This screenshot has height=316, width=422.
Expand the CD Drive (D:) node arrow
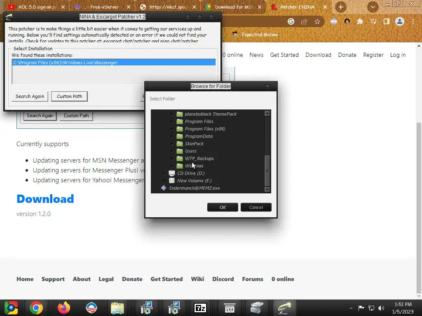164,173
